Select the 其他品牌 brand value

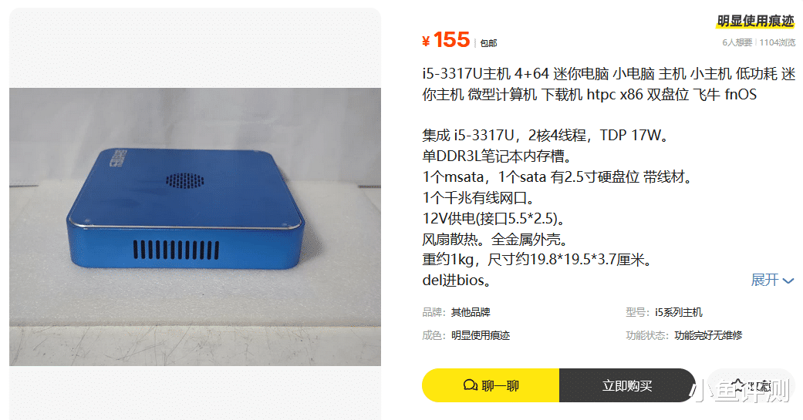(x=470, y=312)
